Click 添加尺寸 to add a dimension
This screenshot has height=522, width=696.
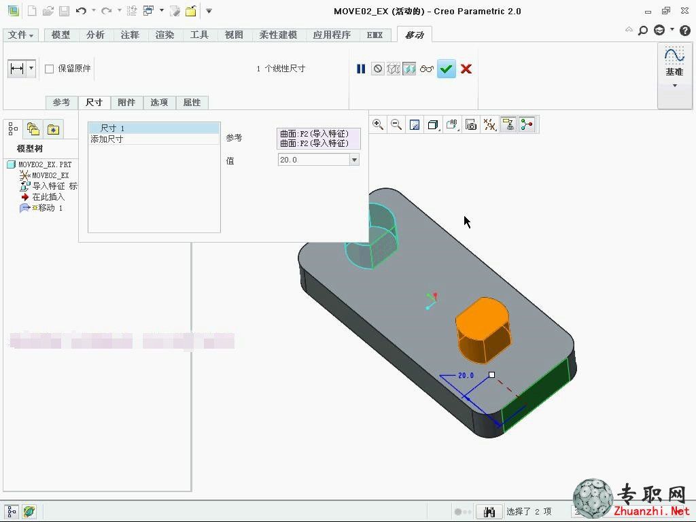pyautogui.click(x=154, y=139)
